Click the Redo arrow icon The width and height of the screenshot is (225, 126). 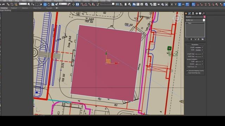(4, 5)
